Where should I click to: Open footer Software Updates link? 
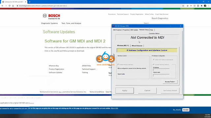55,72
